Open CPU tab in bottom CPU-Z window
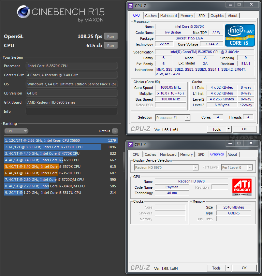Image resolution: width=262 pixels, height=276 pixels. click(136, 154)
